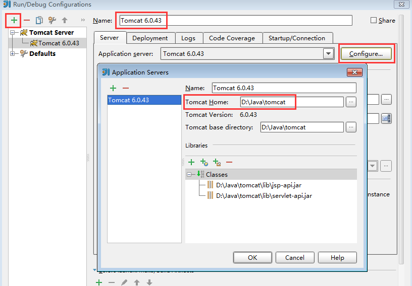The height and width of the screenshot is (286, 412).
Task: Open edit defaults wrench icon
Action: pos(51,20)
